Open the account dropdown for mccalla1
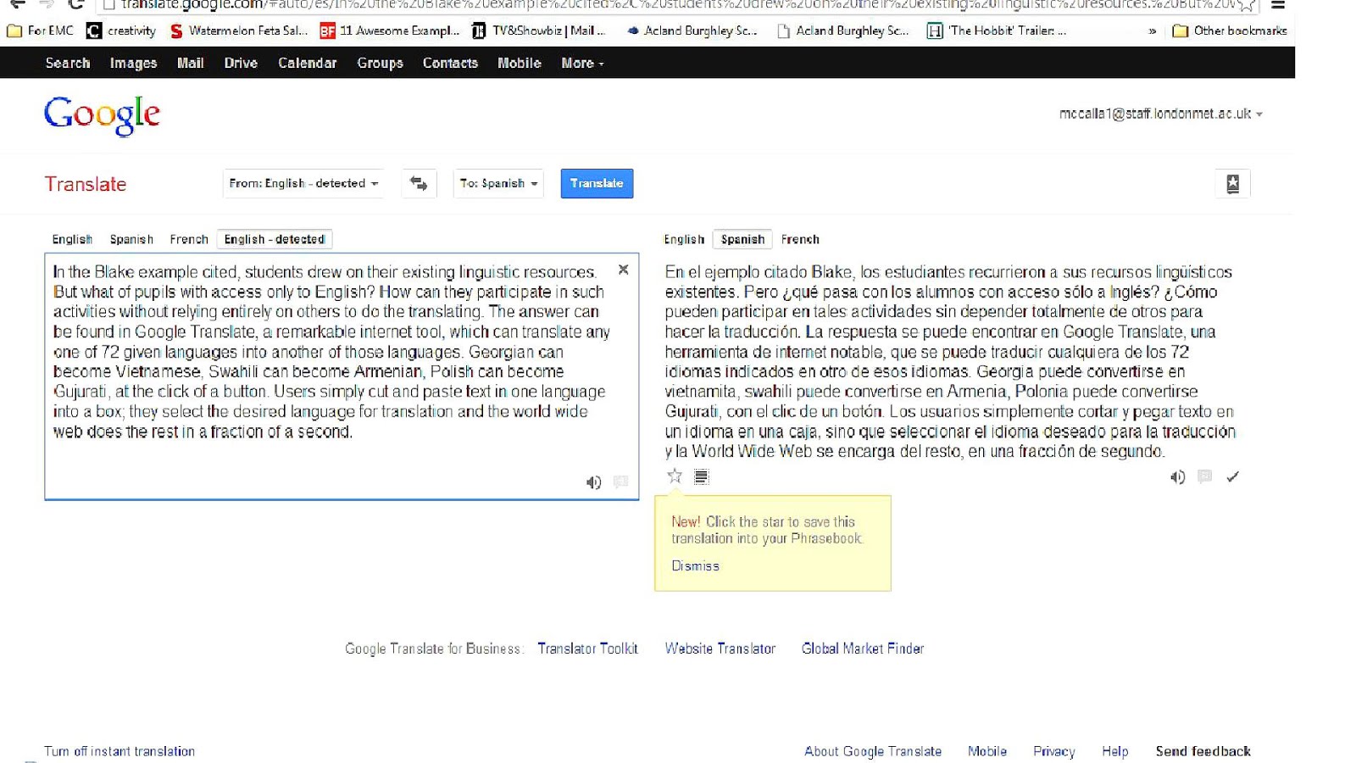This screenshot has width=1356, height=763. 1160,114
